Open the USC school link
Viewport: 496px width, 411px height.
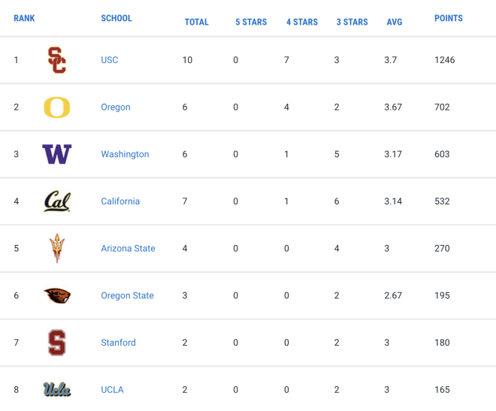point(110,60)
